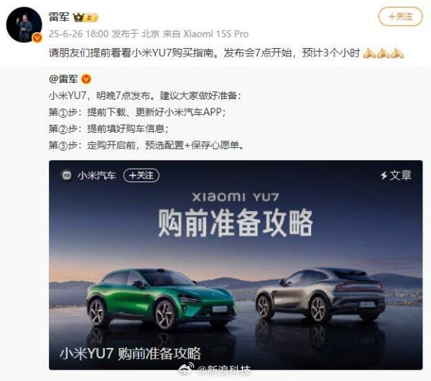
Task: Click the grey Xiaomi YU7 car image
Action: (320, 293)
